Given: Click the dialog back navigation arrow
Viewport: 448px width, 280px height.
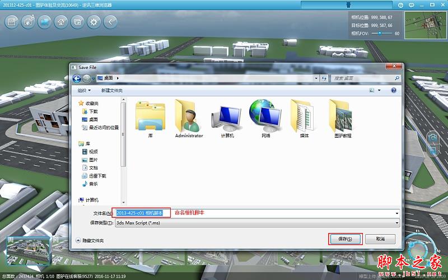Looking at the screenshot, I should (x=78, y=78).
